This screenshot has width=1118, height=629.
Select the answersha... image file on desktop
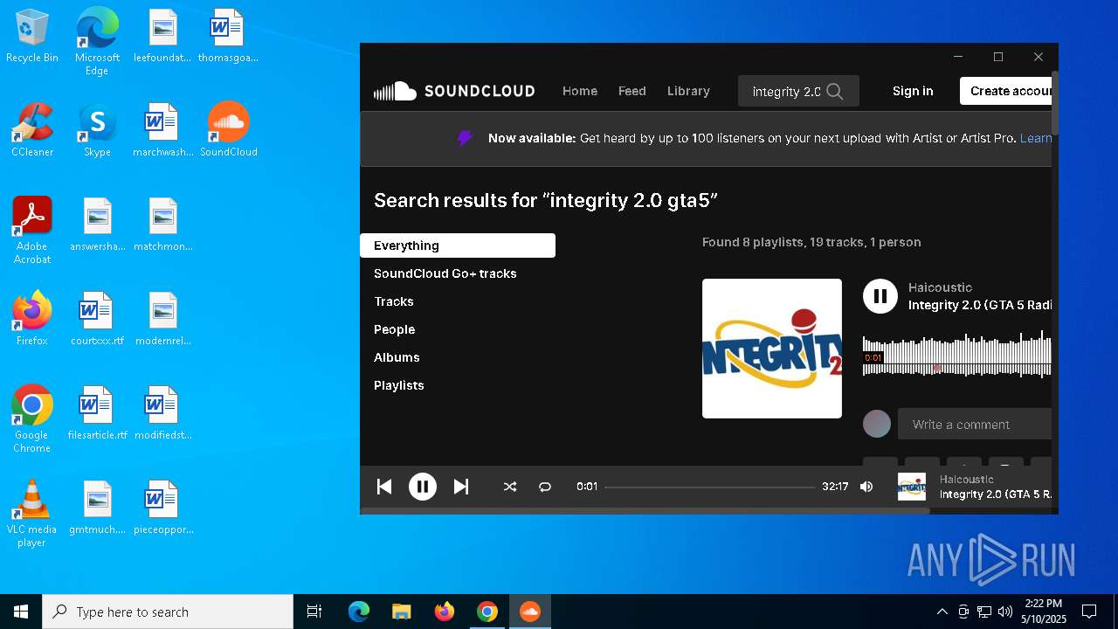tap(97, 224)
